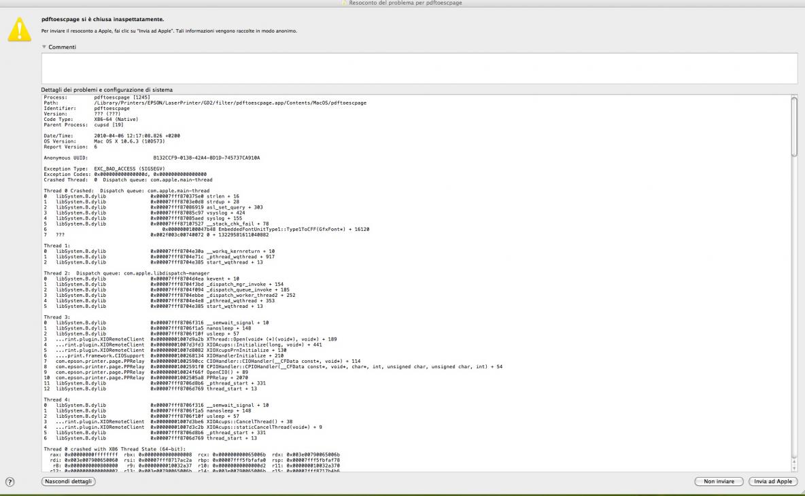Click the 'Thread 0 Crashed:' header line
Screen dimensions: 805x496
[126, 191]
